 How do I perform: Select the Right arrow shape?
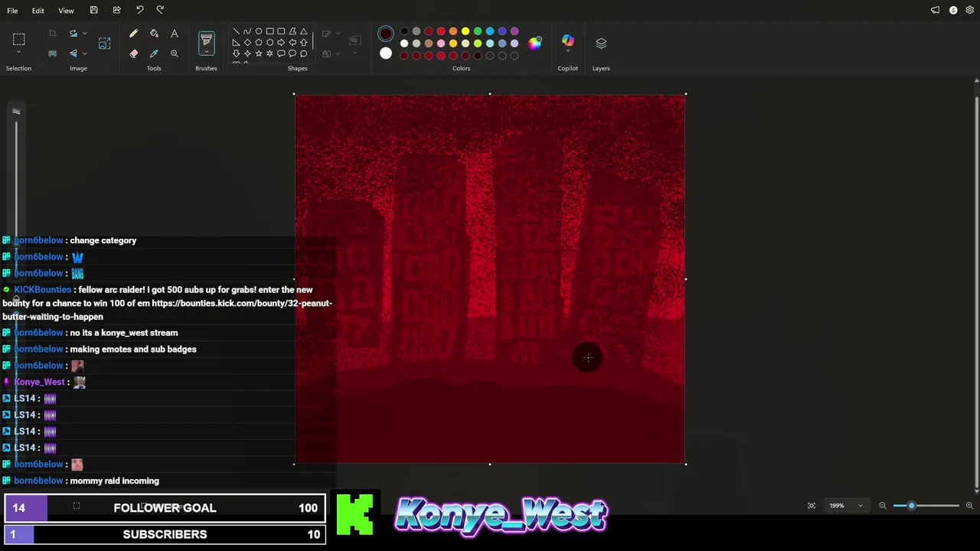[x=281, y=43]
